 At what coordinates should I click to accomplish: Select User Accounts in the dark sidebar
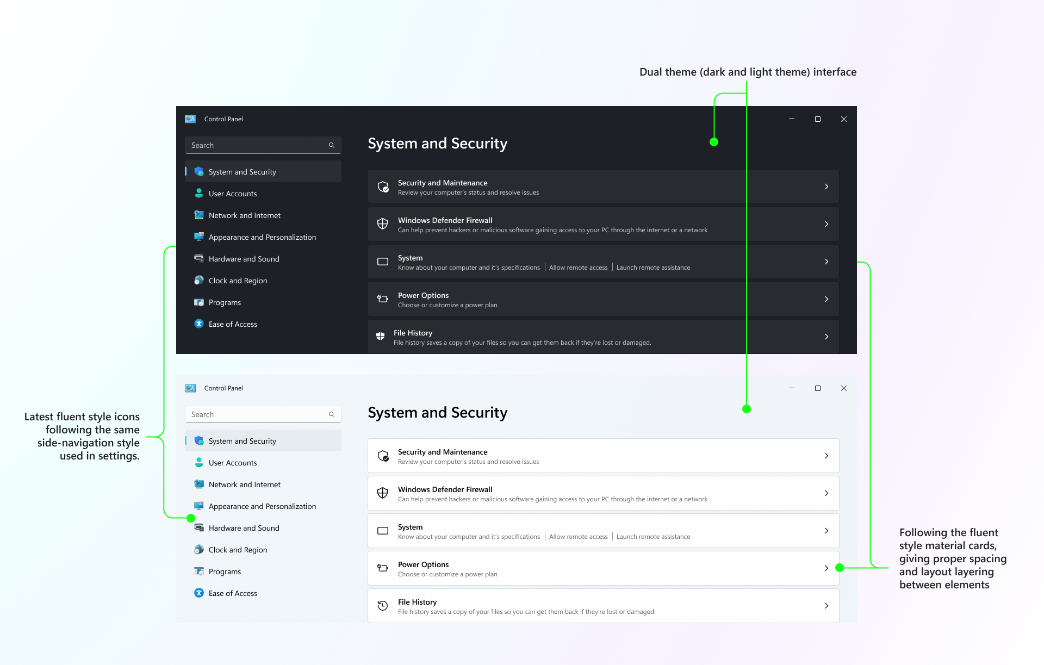coord(233,193)
